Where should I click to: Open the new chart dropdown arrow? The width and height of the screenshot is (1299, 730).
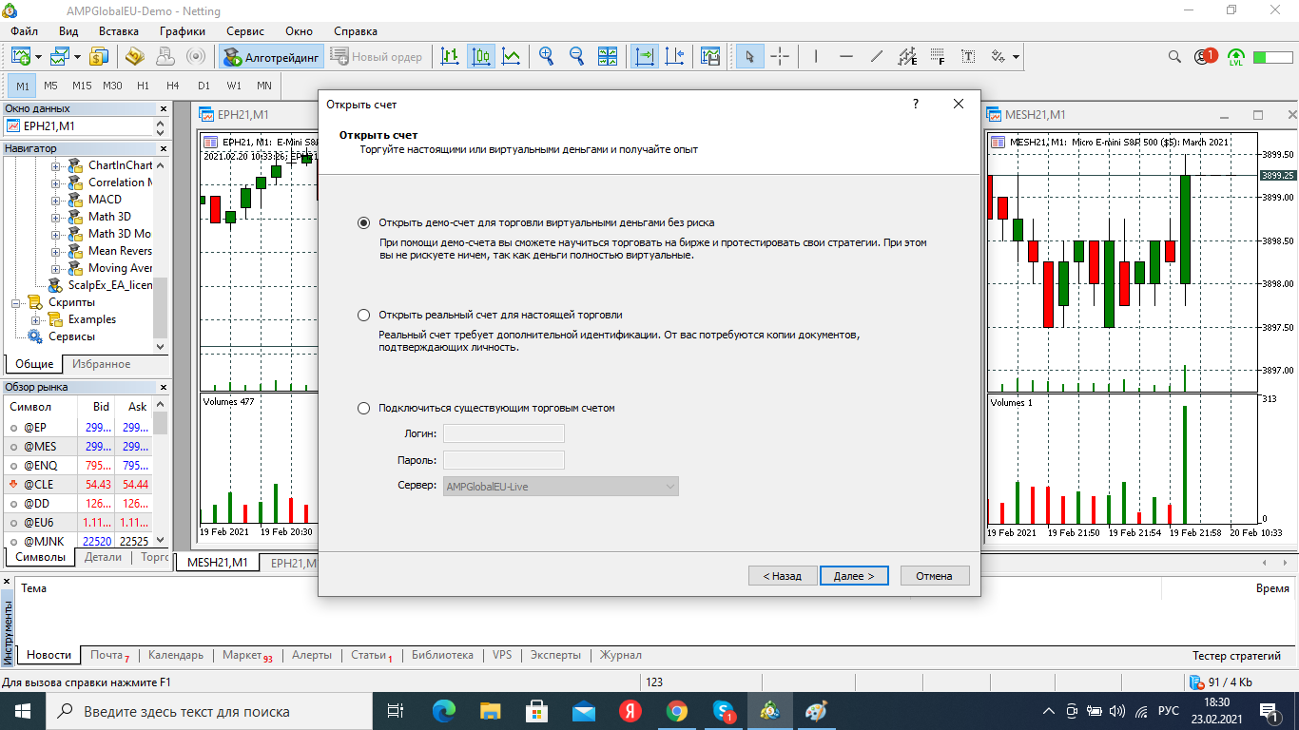pos(38,56)
